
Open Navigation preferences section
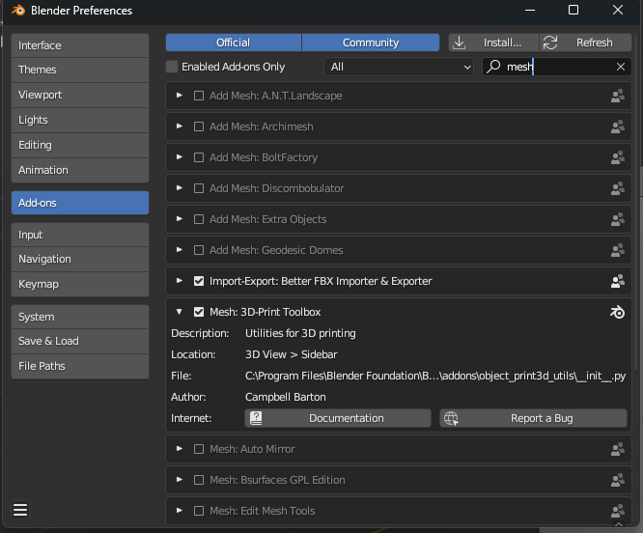tap(80, 259)
